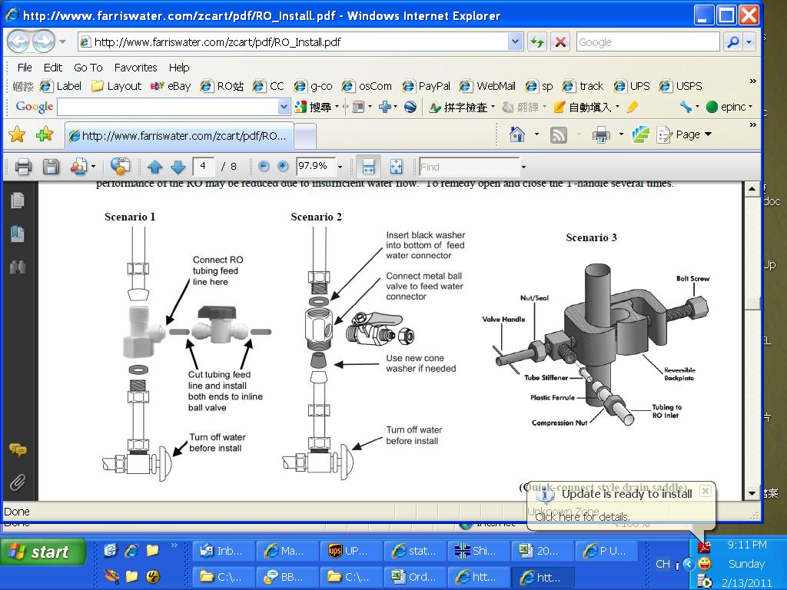Toggle Fit one full page icon
Image resolution: width=787 pixels, height=590 pixels.
[x=396, y=167]
